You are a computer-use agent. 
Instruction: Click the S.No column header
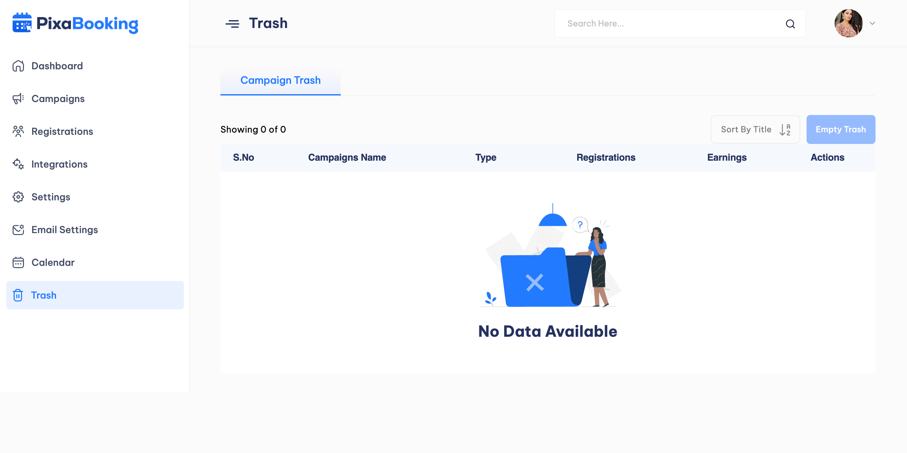pos(243,158)
